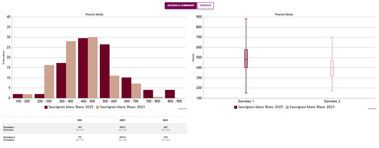The image size is (379, 148).
Task: Click the 2025 bar in the 600 - 700 range
Action: 126,88
